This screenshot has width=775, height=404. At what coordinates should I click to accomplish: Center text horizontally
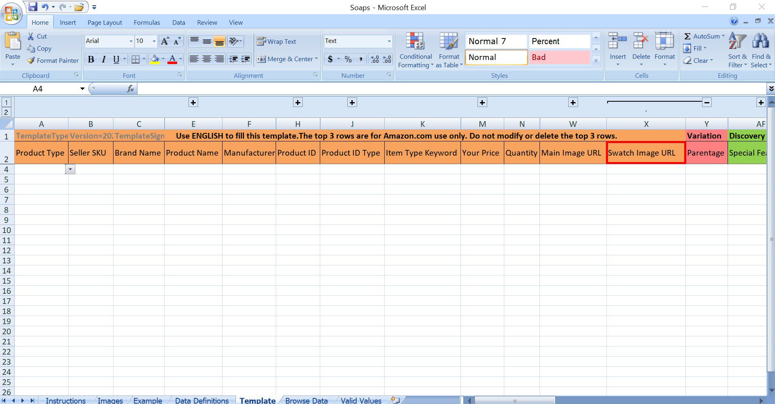207,59
